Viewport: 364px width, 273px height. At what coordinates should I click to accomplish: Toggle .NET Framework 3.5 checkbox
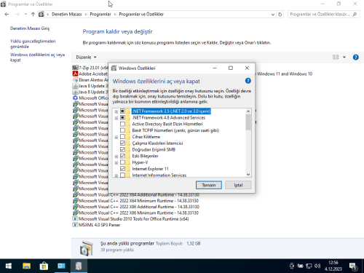[x=122, y=111]
